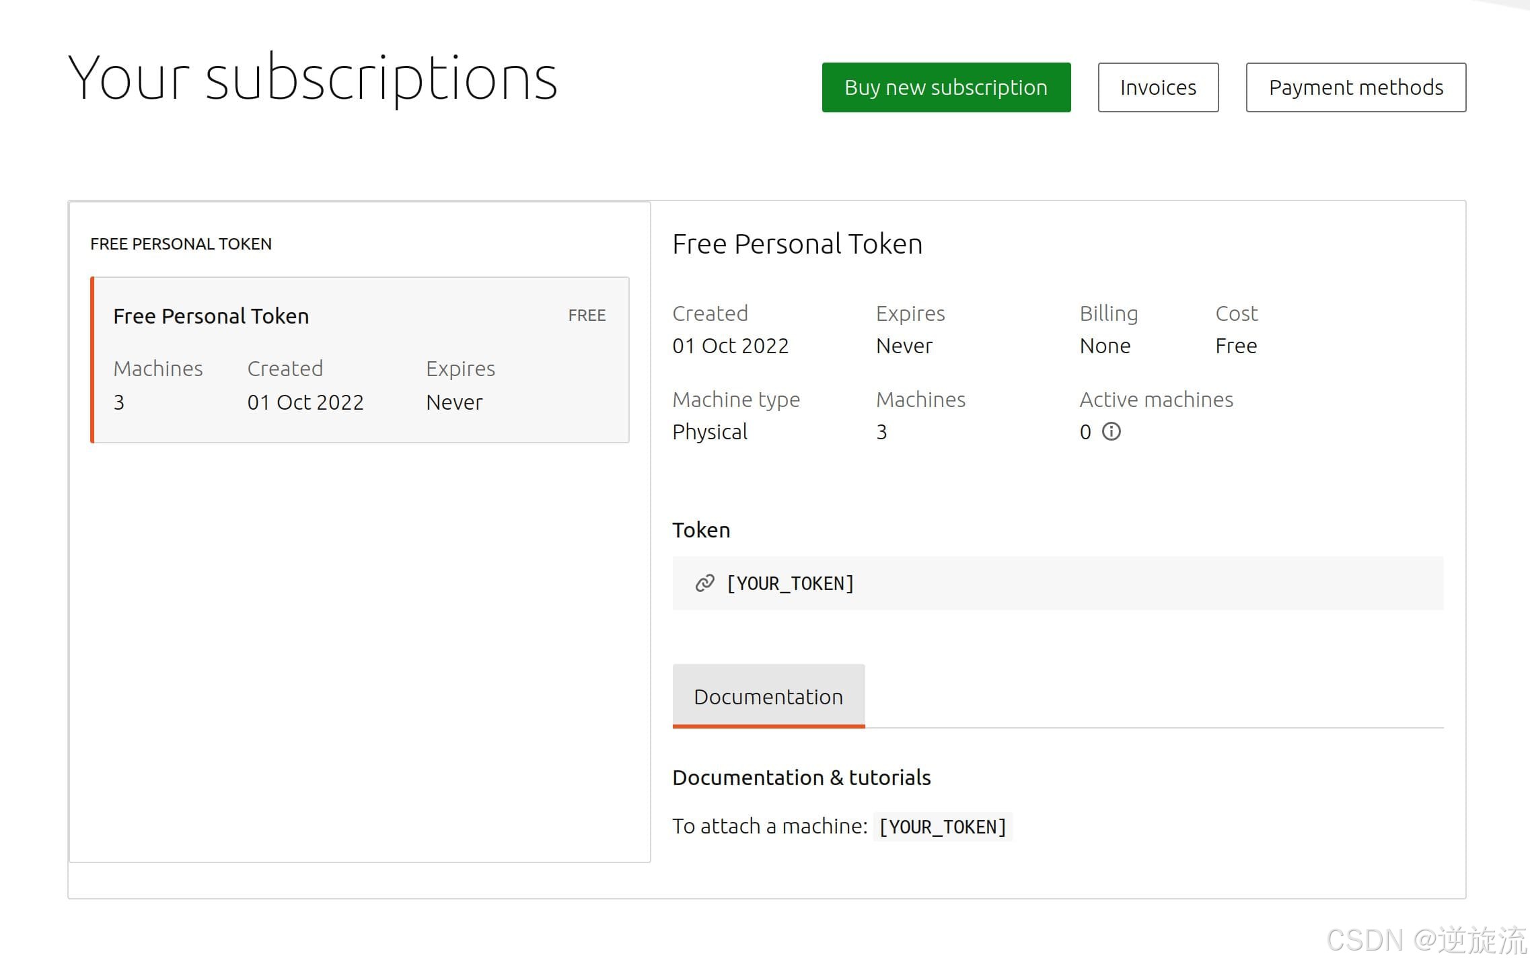The image size is (1530, 966).
Task: Click the link icon in the token field
Action: tap(704, 583)
